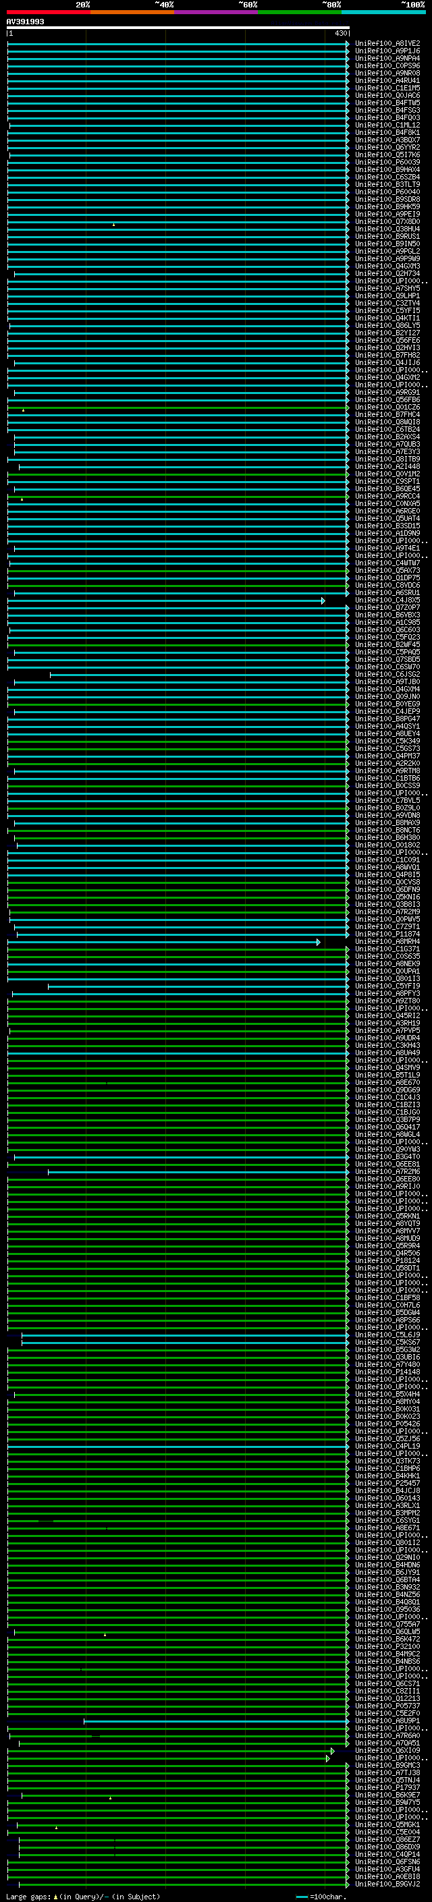Click the UniRef100_Q01CZ6 label
This screenshot has width=432, height=1902.
click(387, 407)
